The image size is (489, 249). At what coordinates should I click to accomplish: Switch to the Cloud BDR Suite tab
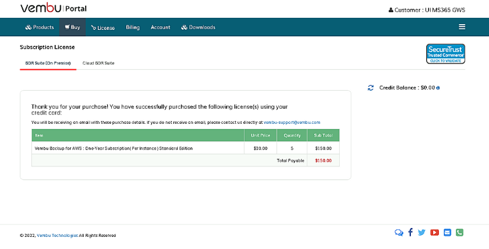click(x=98, y=63)
